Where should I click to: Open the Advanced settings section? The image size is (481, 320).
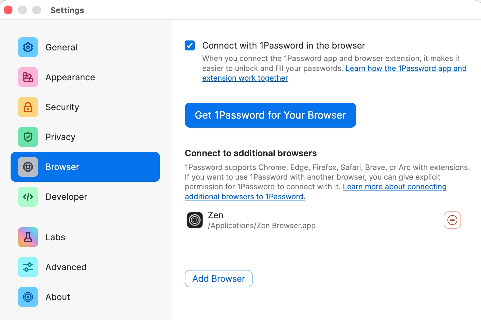tap(85, 267)
